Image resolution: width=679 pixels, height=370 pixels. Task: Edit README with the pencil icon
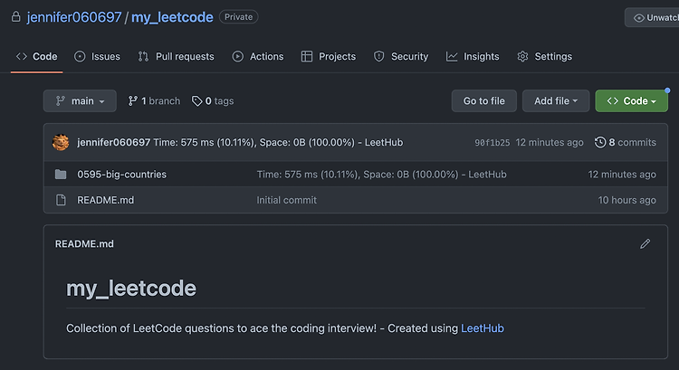646,243
